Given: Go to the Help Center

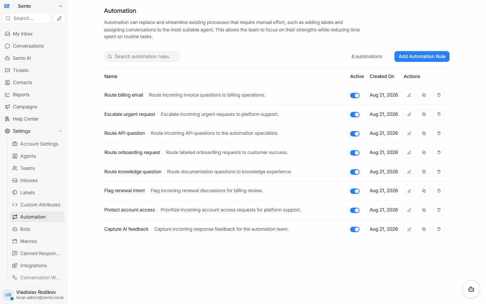Looking at the screenshot, I should click(34, 119).
